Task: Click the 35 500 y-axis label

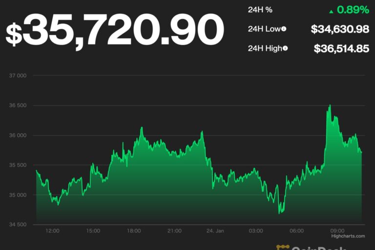Action: tap(18, 165)
